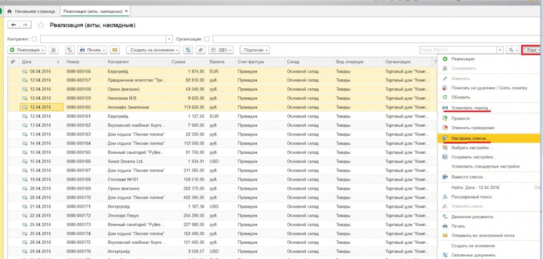Add page to favorites with star icon
The width and height of the screenshot is (543, 259).
(41, 25)
